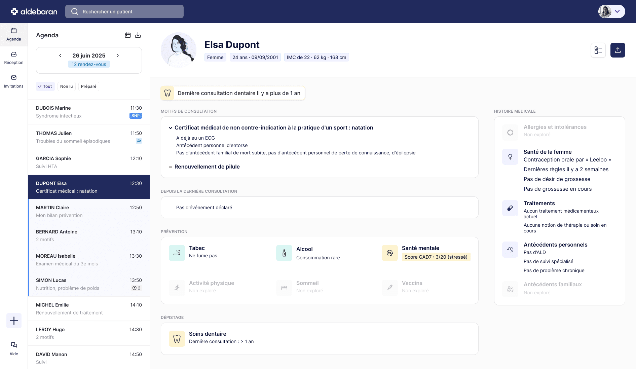Click 'A déjà eu un ECG' line
The image size is (636, 369).
click(x=195, y=138)
